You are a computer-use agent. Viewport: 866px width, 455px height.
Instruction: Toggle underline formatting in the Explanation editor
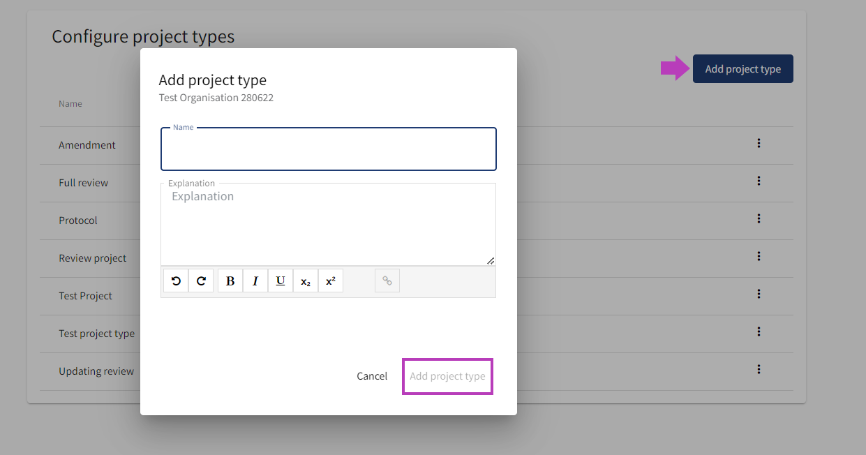281,281
